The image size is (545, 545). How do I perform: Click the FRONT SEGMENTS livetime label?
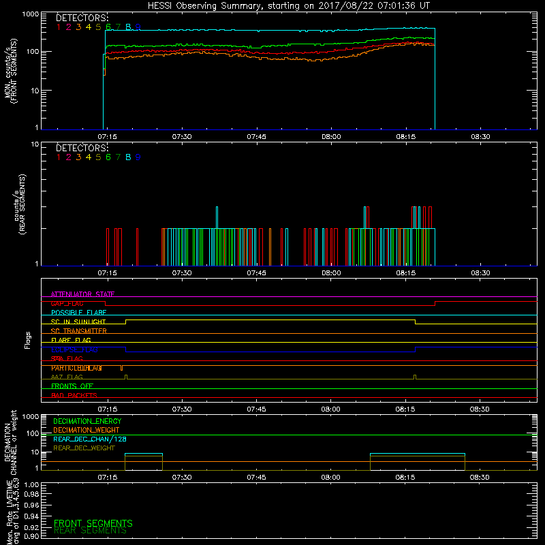tap(93, 523)
